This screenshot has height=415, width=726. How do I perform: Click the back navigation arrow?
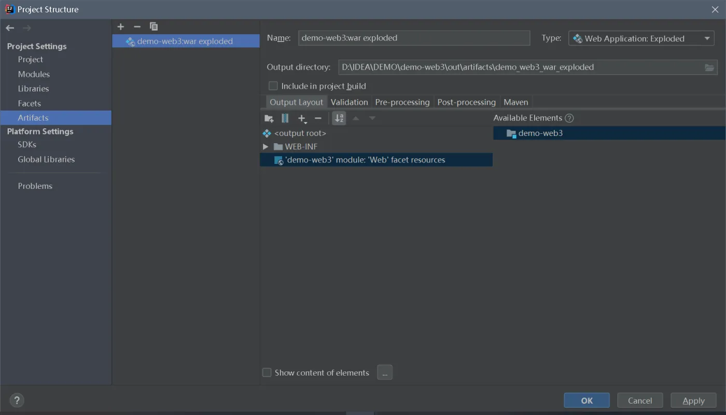point(10,28)
